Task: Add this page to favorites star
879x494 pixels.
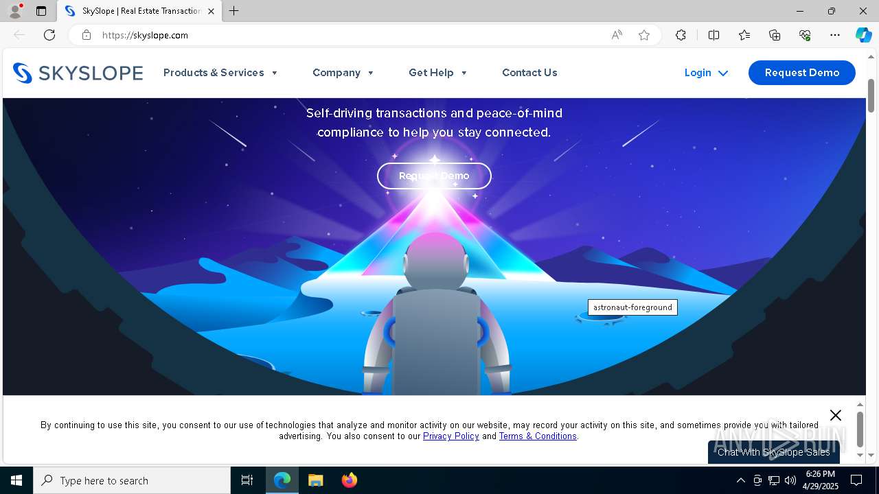Action: 644,35
